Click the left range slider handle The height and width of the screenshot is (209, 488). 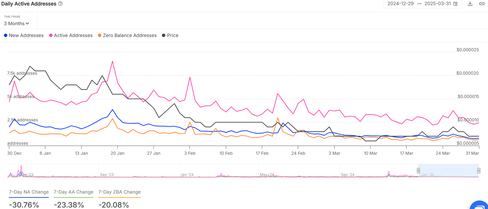[418, 171]
